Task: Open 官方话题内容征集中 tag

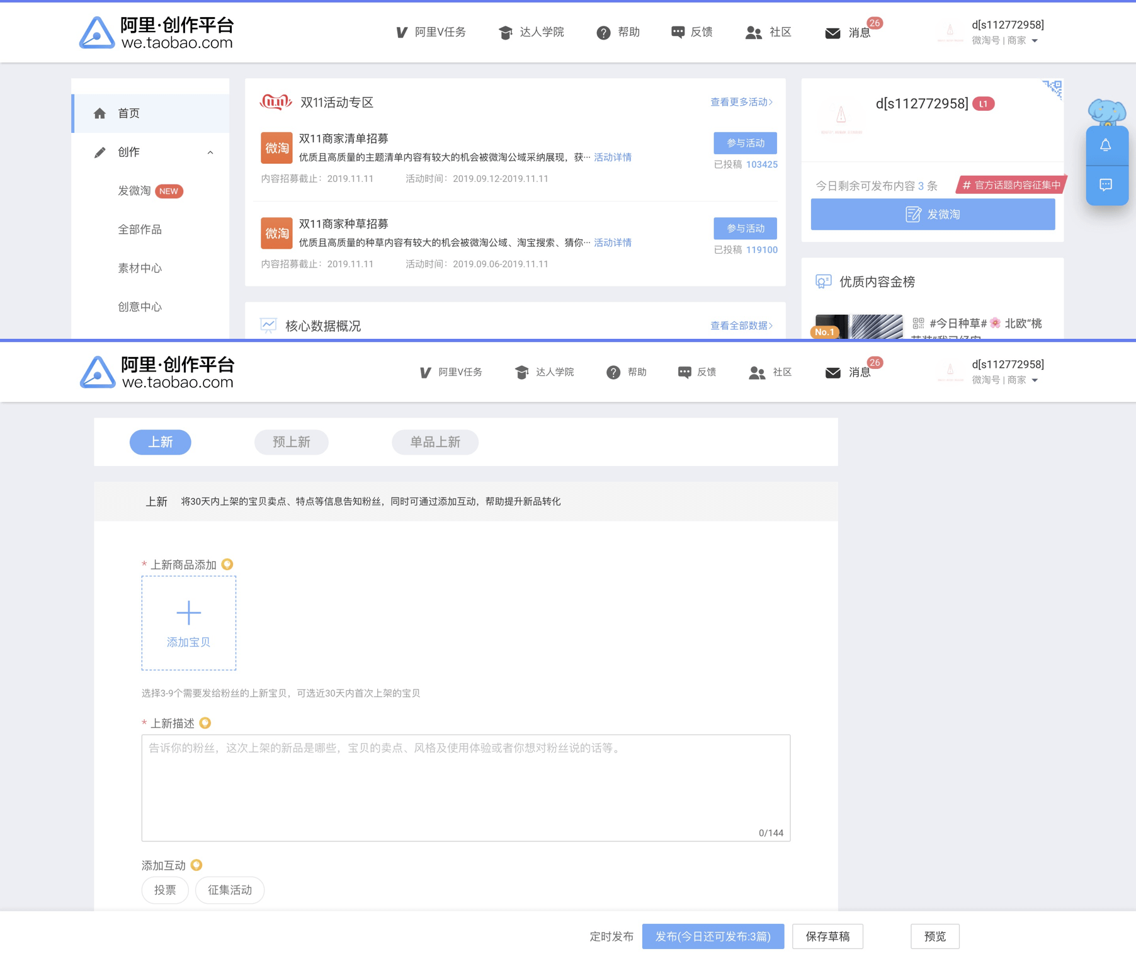Action: click(x=1011, y=185)
